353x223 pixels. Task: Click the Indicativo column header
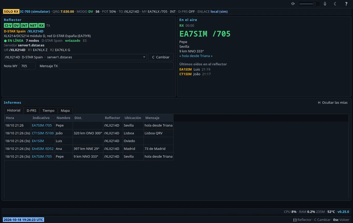(43, 118)
